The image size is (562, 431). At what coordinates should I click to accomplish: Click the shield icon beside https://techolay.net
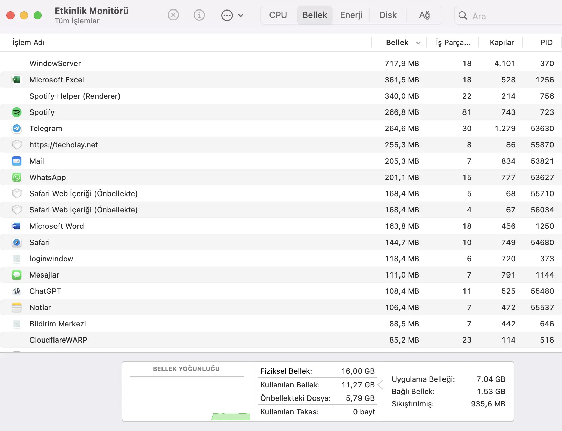pyautogui.click(x=16, y=145)
